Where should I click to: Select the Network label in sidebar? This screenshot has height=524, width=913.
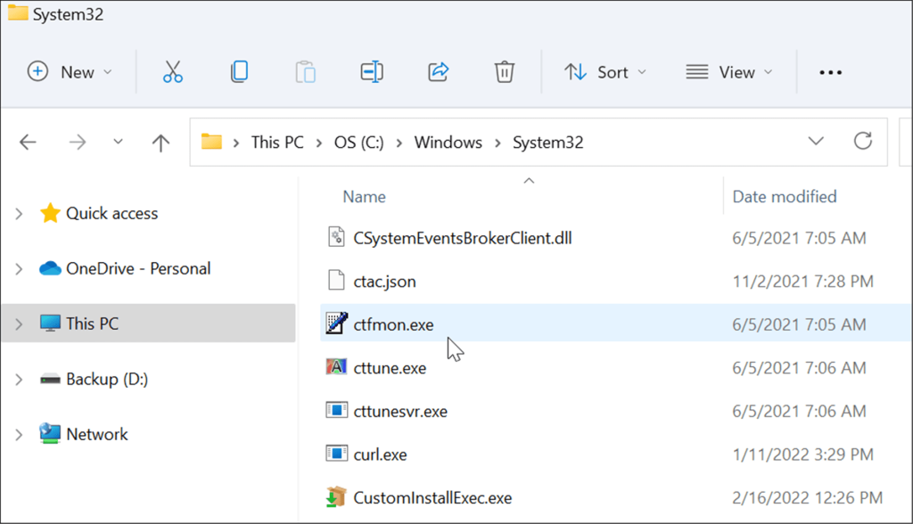[x=96, y=434]
